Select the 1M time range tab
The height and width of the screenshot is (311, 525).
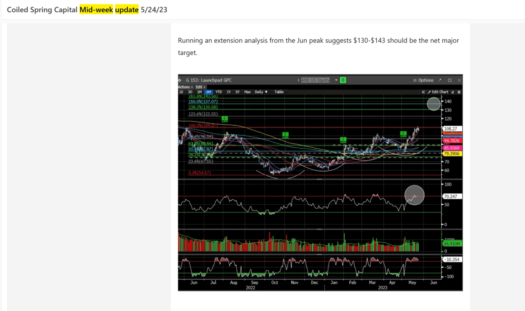199,92
